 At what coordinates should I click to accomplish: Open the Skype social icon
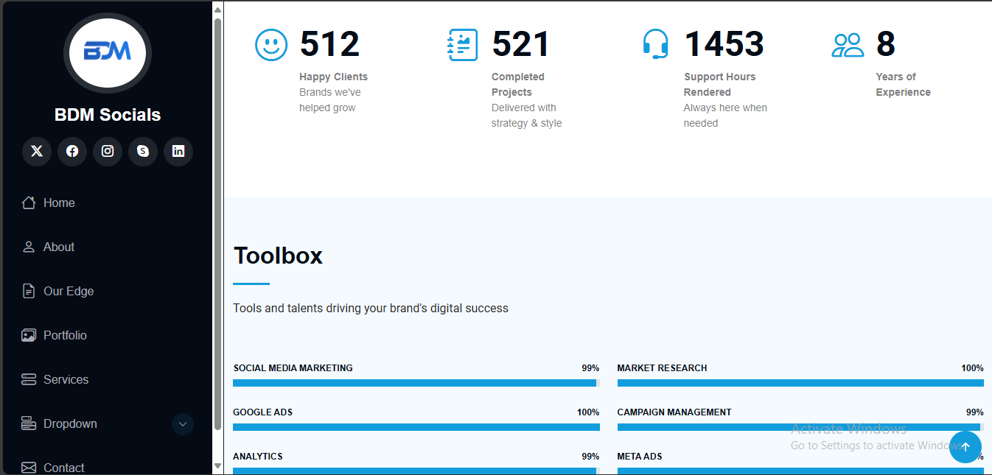(x=143, y=151)
